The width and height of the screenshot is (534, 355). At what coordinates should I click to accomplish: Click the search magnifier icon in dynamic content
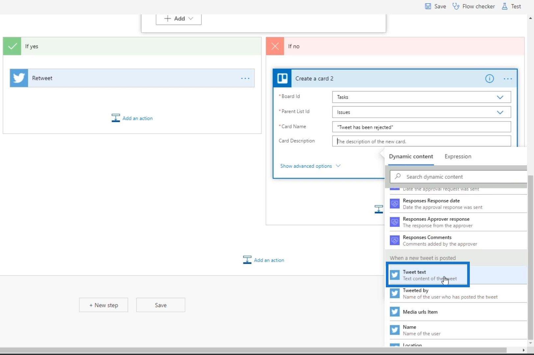[398, 176]
